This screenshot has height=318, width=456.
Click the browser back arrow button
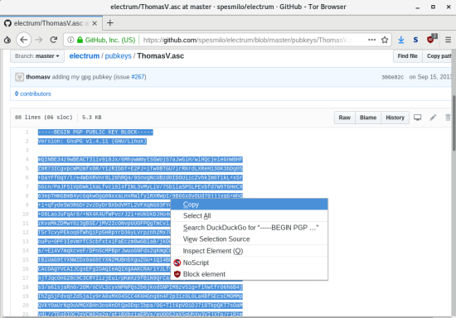[24, 40]
